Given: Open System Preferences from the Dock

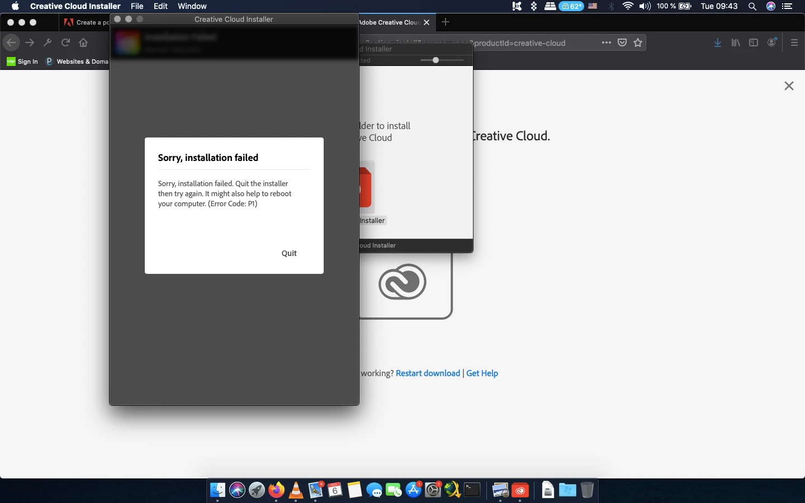Looking at the screenshot, I should [433, 490].
